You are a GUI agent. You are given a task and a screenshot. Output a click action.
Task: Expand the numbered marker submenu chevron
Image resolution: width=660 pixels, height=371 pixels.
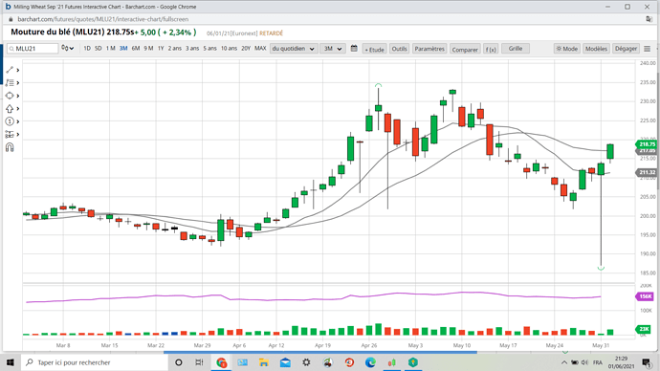pyautogui.click(x=17, y=121)
